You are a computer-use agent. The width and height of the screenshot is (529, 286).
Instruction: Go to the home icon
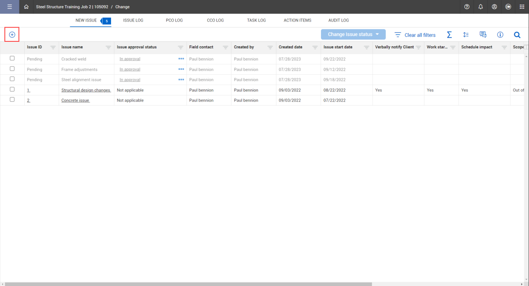[26, 7]
